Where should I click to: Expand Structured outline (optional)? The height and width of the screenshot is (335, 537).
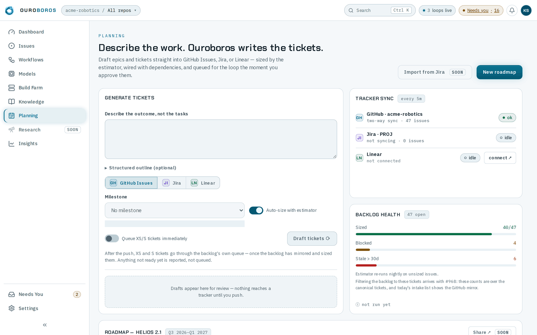pyautogui.click(x=141, y=168)
